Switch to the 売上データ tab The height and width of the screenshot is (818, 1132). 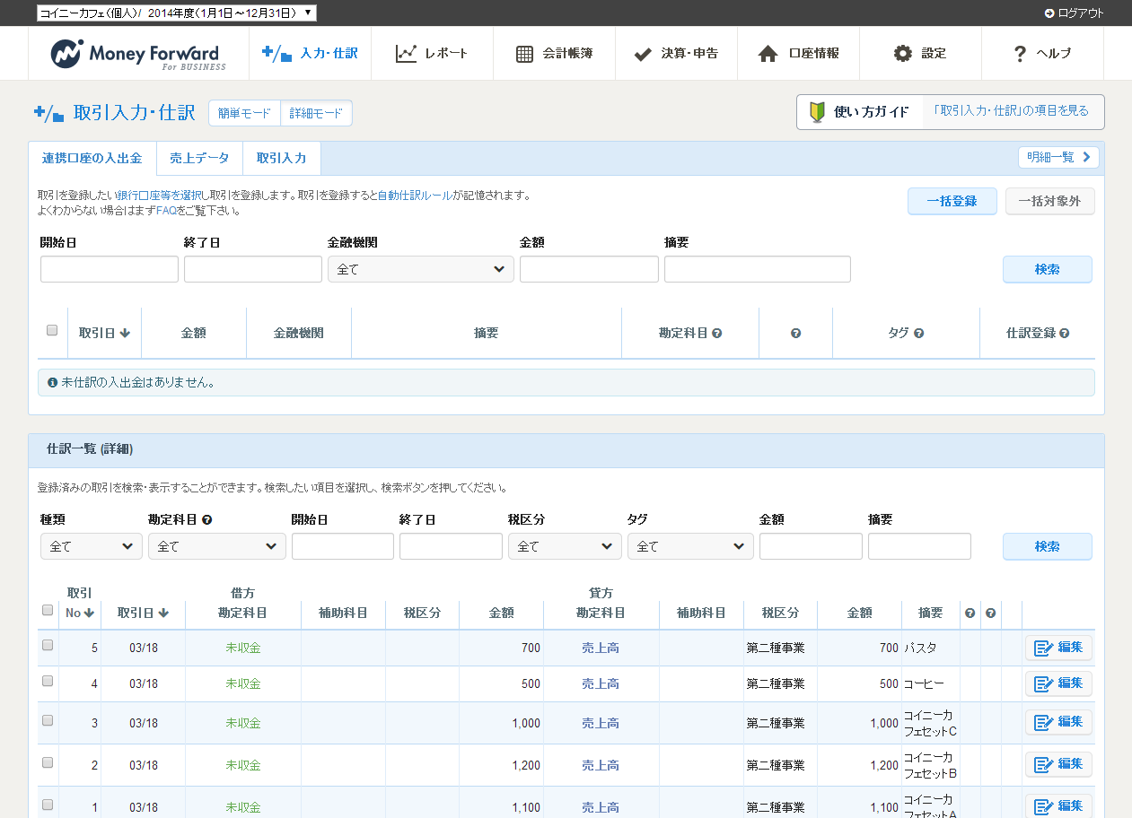tap(199, 158)
